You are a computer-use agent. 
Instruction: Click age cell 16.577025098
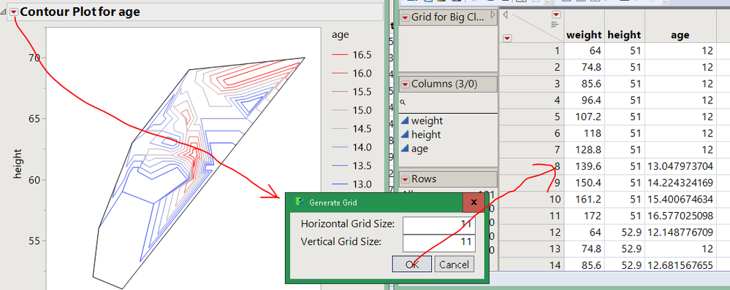[680, 216]
